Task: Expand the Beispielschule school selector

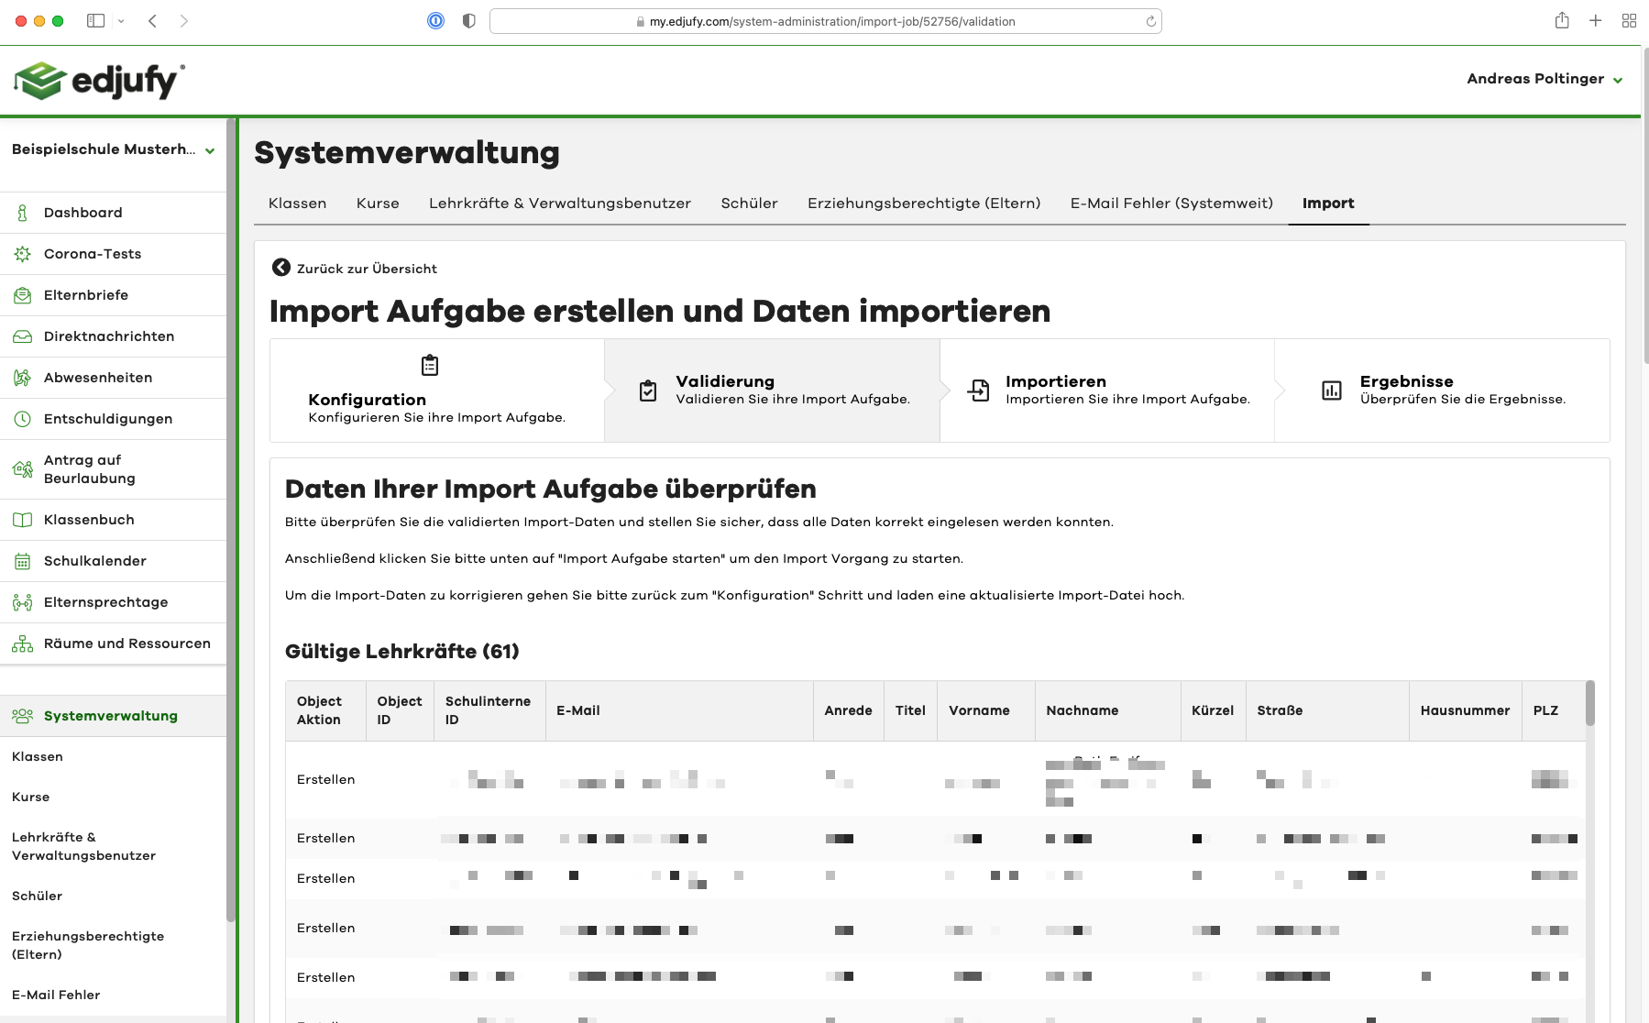Action: [x=210, y=150]
